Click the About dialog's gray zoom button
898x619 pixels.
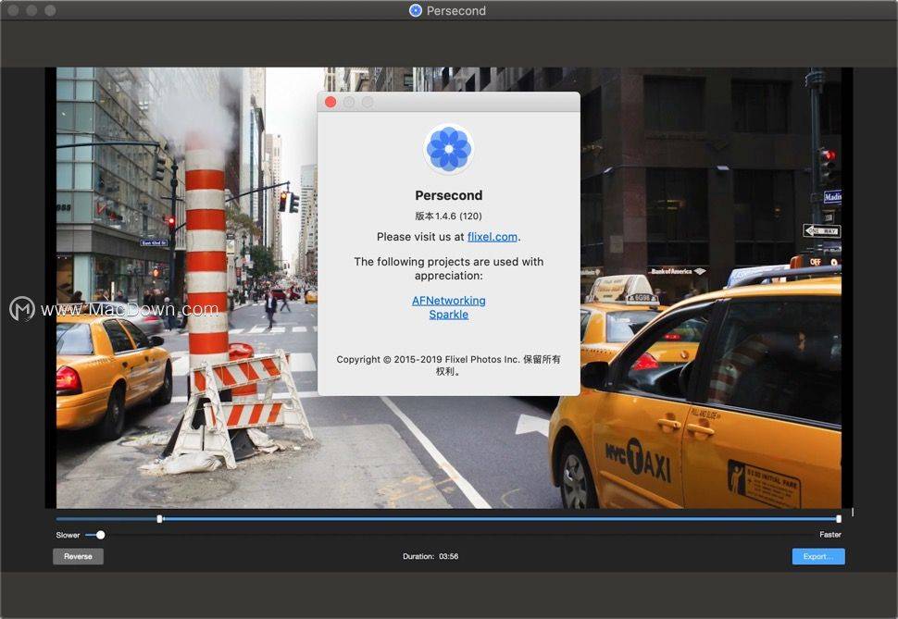tap(368, 102)
